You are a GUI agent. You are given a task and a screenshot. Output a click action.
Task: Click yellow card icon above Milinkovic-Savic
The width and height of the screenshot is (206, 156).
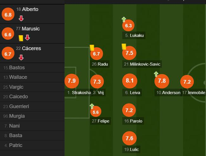[x=124, y=46]
